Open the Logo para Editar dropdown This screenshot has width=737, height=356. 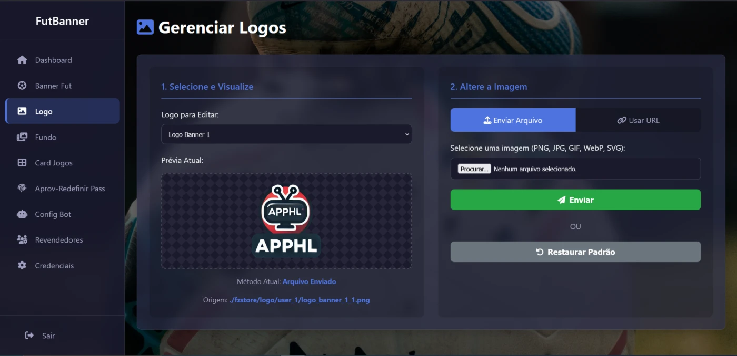click(286, 134)
